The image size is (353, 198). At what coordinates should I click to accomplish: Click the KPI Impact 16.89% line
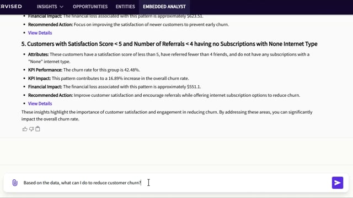tap(108, 78)
